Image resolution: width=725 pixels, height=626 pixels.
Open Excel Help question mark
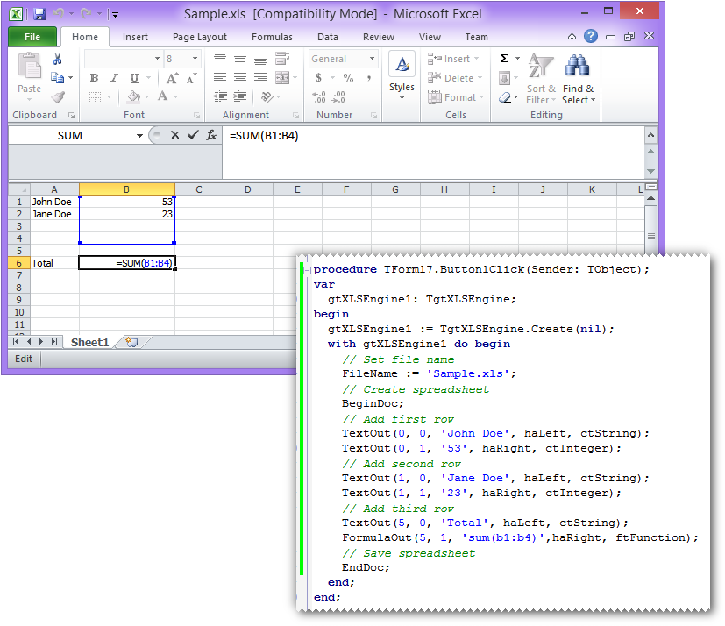point(591,36)
